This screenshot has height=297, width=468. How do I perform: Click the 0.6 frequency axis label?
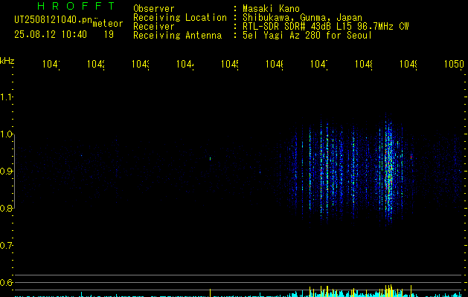tap(6, 282)
